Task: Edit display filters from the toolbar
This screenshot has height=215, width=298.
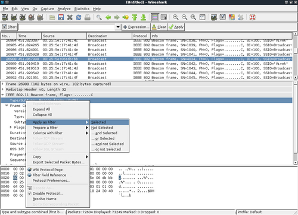Action: point(223,17)
